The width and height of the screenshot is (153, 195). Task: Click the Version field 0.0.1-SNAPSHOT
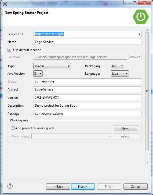pos(88,97)
